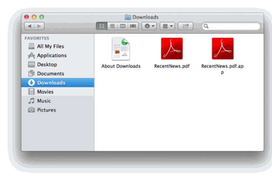This screenshot has height=181, width=272.
Task: Switch to column view mode
Action: point(123,26)
